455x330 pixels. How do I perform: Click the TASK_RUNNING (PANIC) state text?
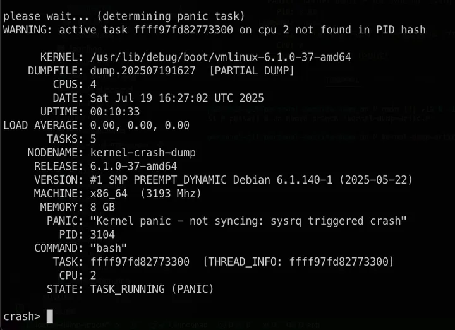click(152, 289)
